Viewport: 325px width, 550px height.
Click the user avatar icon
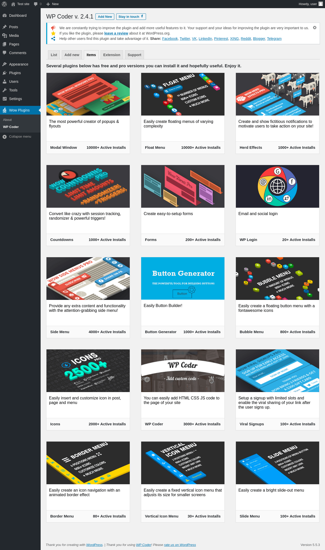(321, 4)
